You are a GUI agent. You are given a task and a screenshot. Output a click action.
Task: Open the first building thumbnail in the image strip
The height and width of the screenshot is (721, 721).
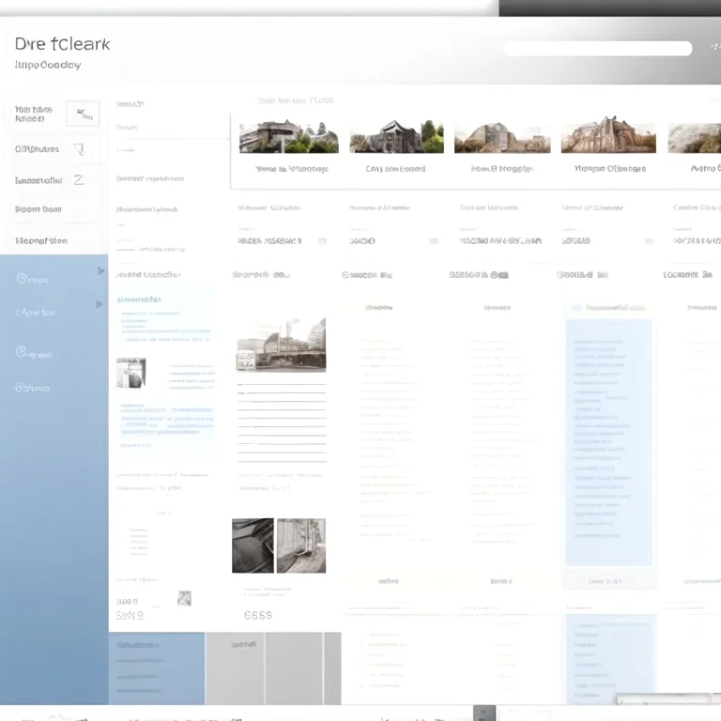pos(289,136)
